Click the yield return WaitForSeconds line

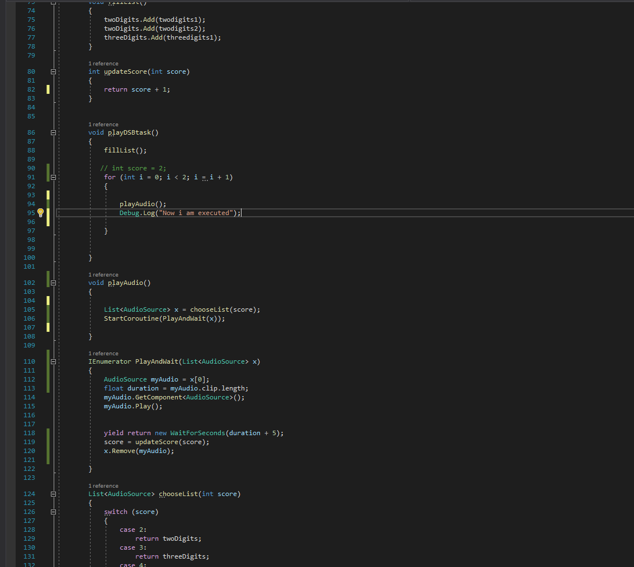193,433
